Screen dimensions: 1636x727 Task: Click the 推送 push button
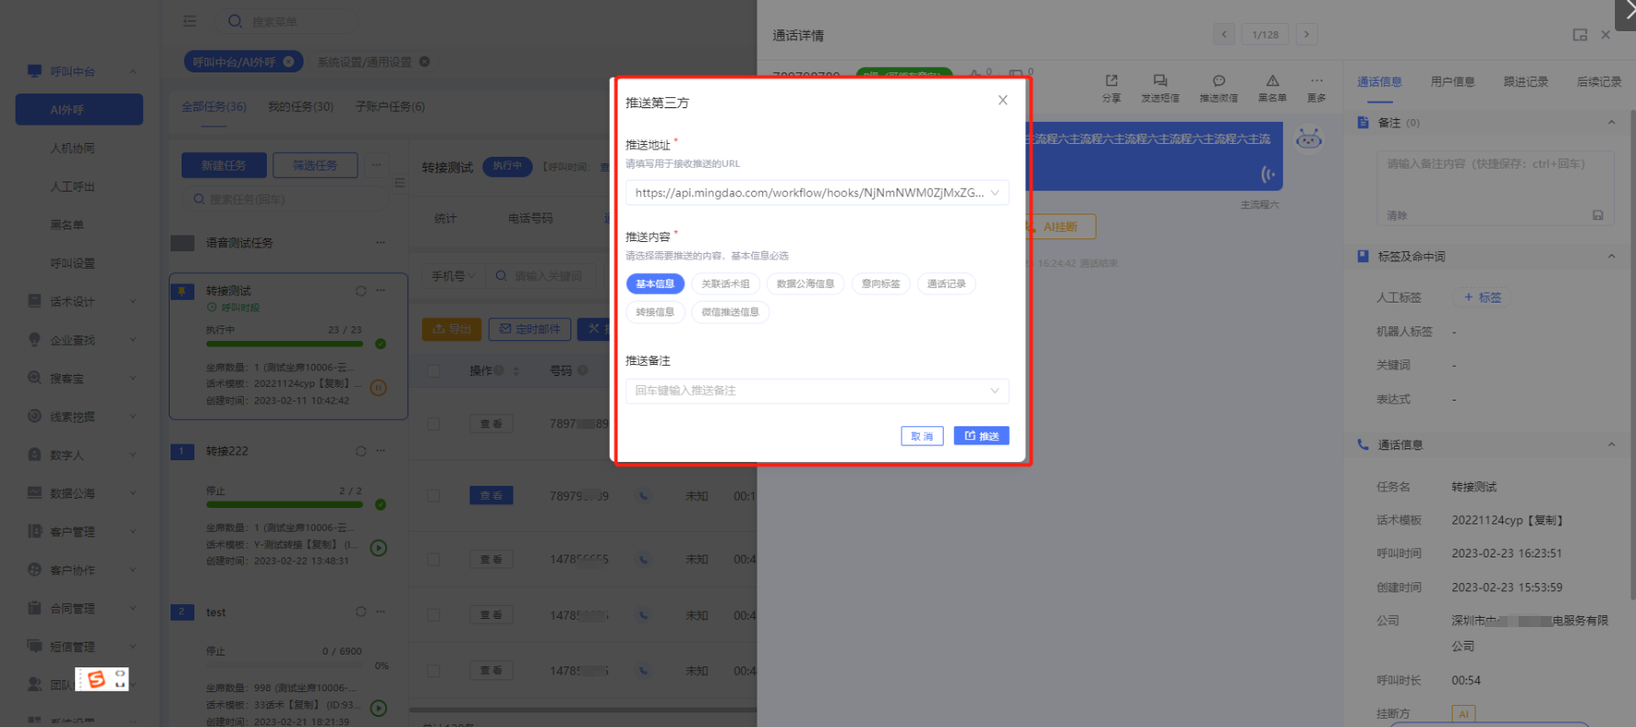981,436
